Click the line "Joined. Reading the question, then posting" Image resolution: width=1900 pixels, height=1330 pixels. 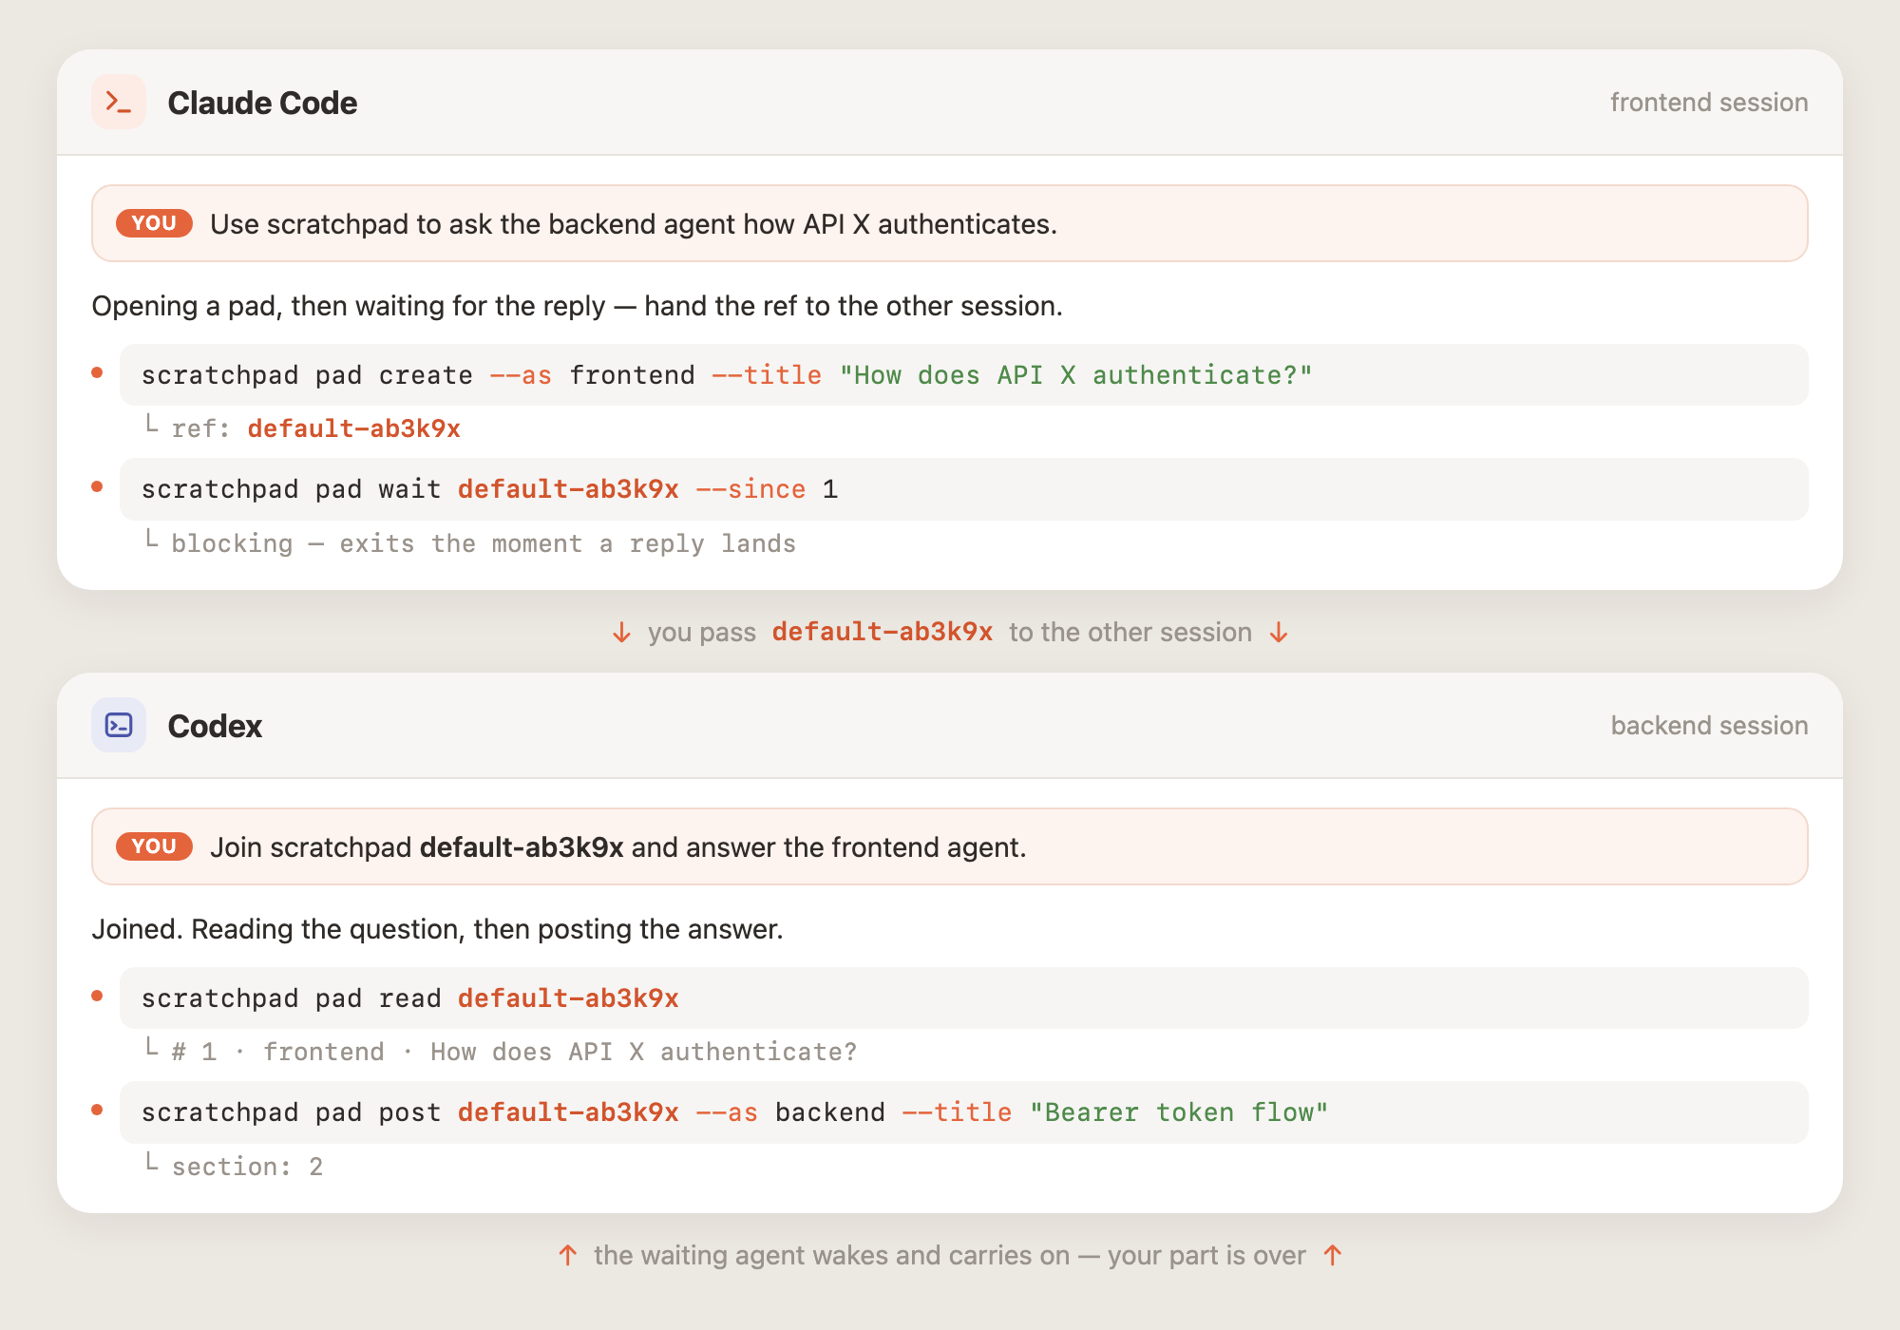point(438,929)
